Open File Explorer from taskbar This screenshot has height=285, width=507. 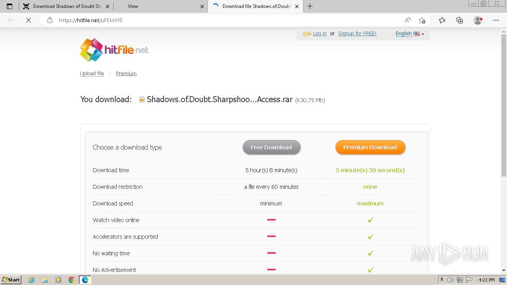45,280
